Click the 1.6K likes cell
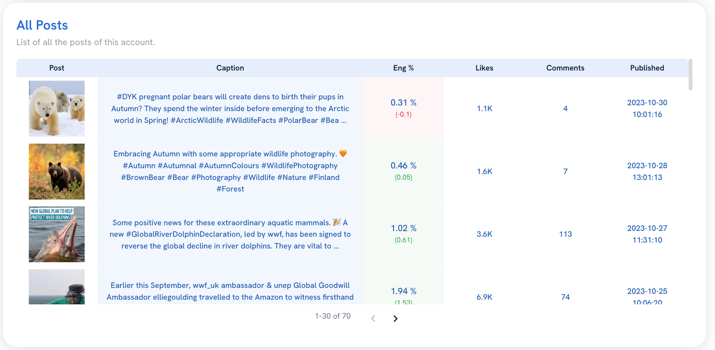 tap(484, 172)
